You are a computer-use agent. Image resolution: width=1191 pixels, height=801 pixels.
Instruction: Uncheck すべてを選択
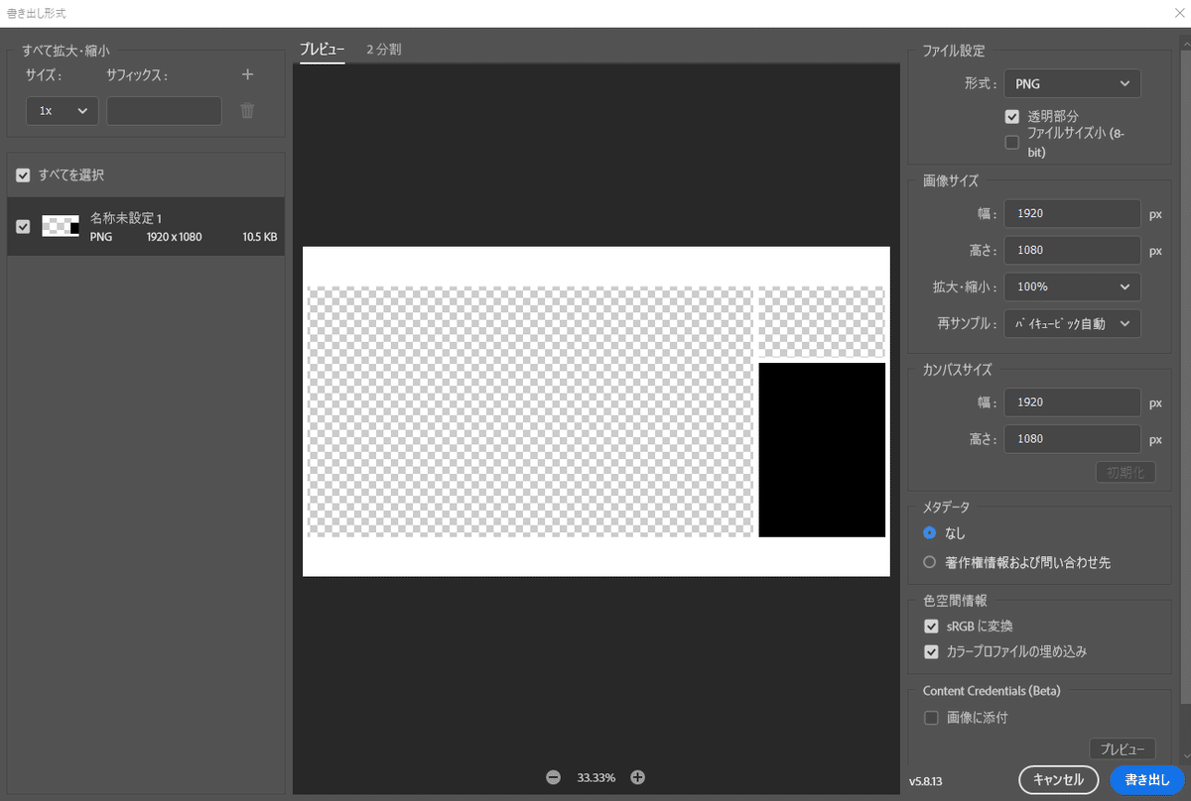click(23, 175)
